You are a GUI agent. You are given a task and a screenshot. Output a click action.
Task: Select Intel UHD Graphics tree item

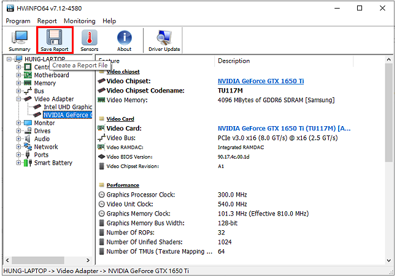pyautogui.click(x=67, y=107)
